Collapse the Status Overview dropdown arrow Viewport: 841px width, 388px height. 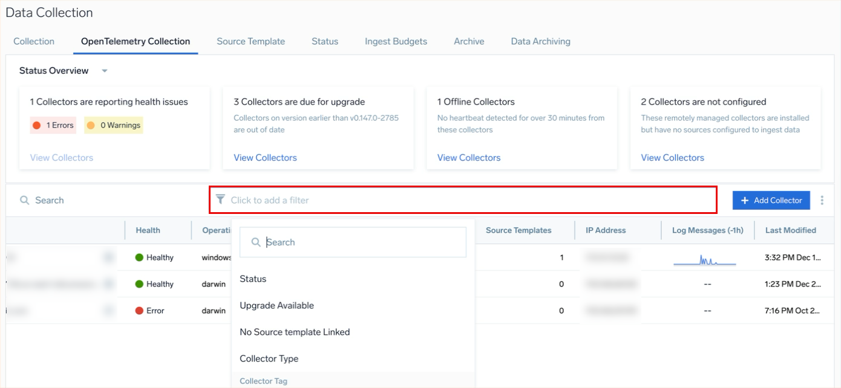point(105,71)
